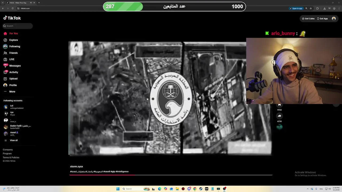The image size is (342, 192).
Task: Click the taskbar clock and date
Action: pos(336,189)
